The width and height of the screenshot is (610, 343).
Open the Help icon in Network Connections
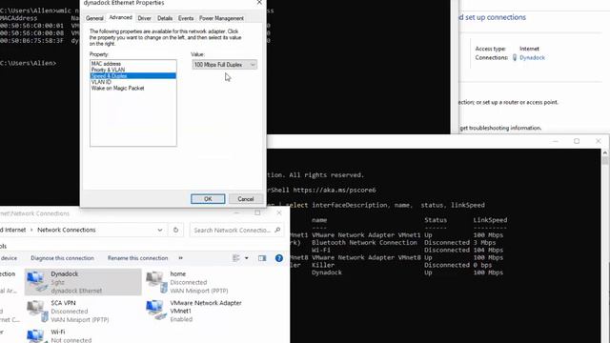pyautogui.click(x=279, y=258)
